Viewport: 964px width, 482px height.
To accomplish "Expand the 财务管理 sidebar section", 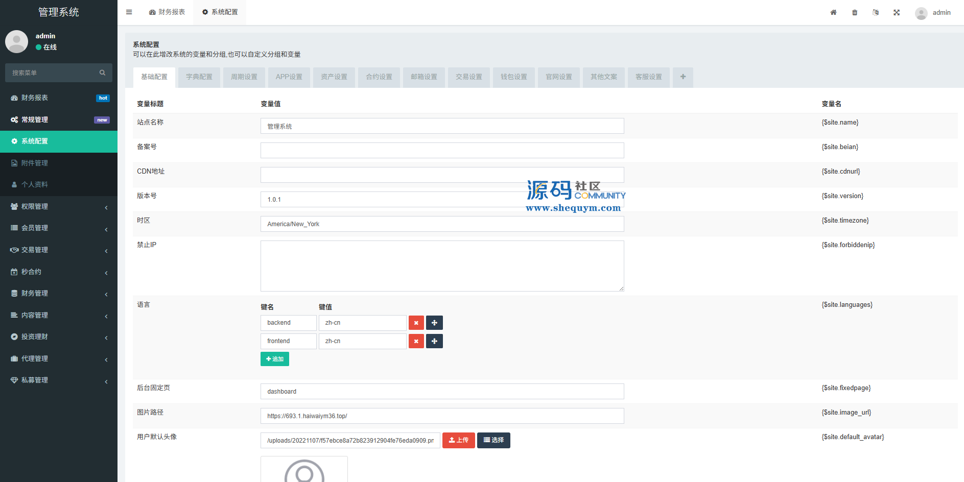I will coord(59,293).
